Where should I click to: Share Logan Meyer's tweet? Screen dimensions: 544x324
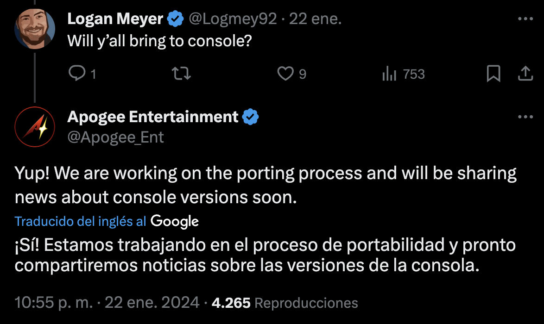click(x=525, y=74)
